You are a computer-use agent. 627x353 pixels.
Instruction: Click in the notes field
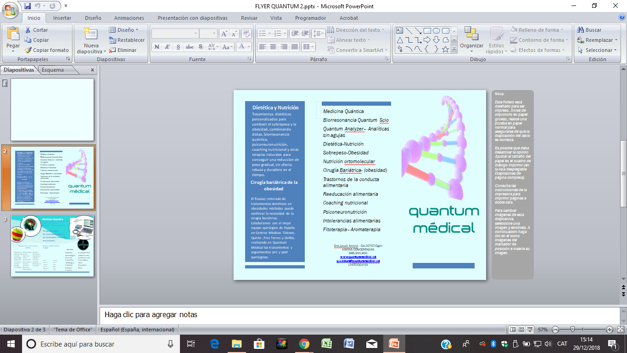359,315
